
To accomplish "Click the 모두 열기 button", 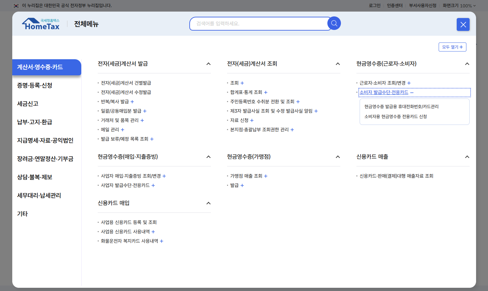I will click(452, 47).
